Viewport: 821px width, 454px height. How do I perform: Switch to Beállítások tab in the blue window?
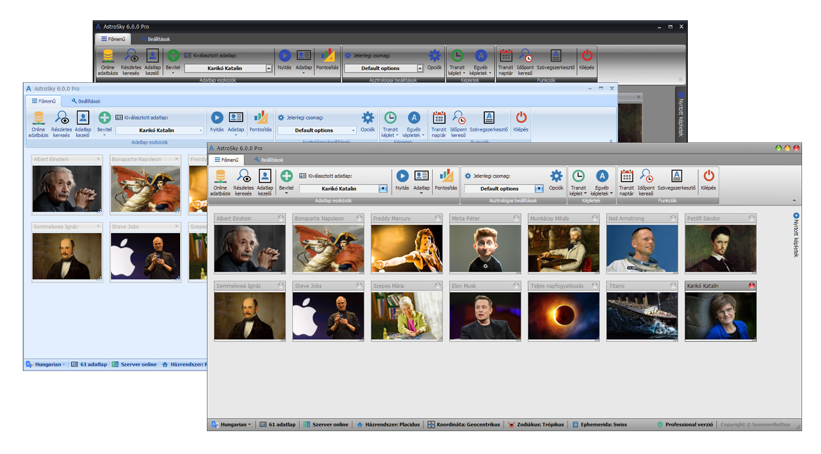pyautogui.click(x=86, y=101)
